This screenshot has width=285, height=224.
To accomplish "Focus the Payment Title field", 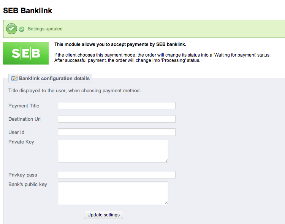I will point(117,106).
